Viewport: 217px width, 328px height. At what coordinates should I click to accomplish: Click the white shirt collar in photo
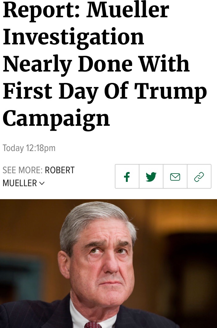point(75,314)
